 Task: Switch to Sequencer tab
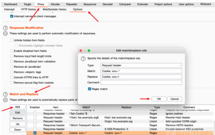pyautogui.click(x=90, y=4)
